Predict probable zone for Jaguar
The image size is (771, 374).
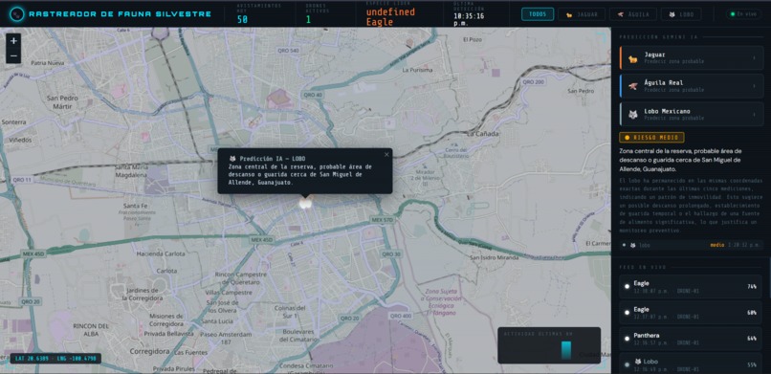click(692, 58)
